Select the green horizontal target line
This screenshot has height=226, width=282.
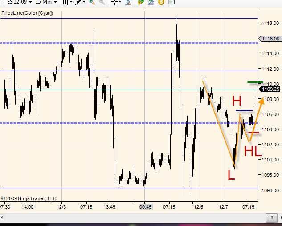[x=255, y=82]
